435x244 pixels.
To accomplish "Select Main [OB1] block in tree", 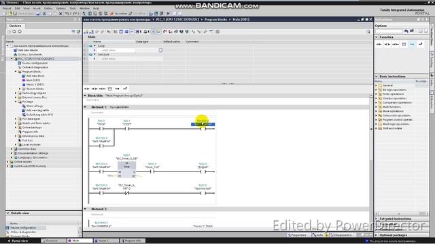I will 33,80.
